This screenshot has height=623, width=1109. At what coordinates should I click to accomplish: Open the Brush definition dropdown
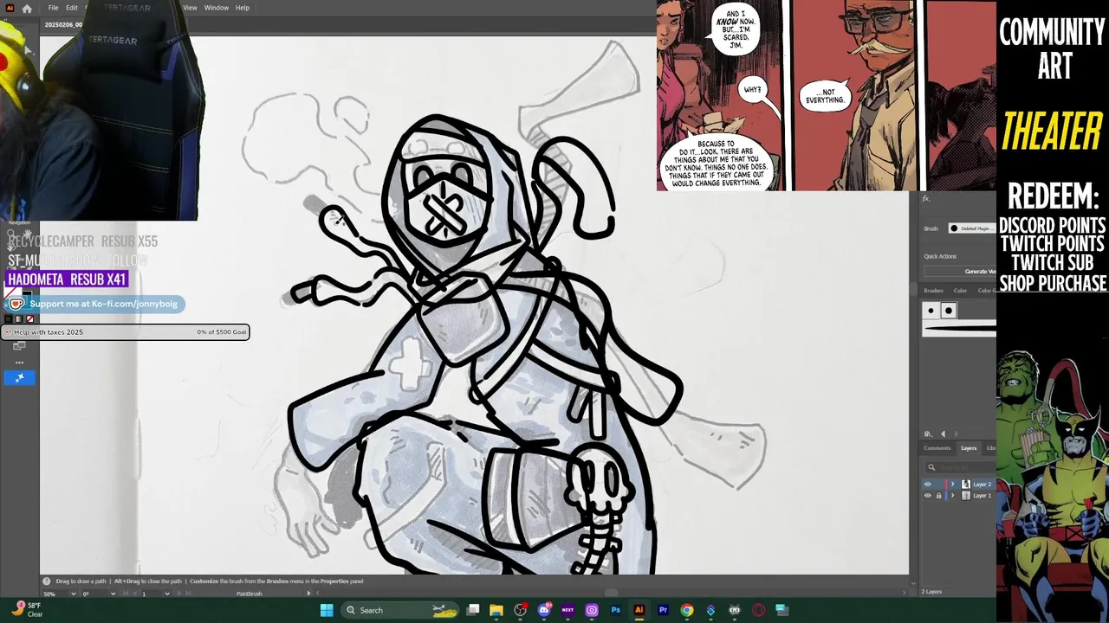pos(972,228)
